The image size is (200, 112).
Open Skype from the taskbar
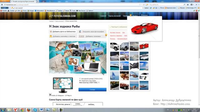[x=35, y=110]
